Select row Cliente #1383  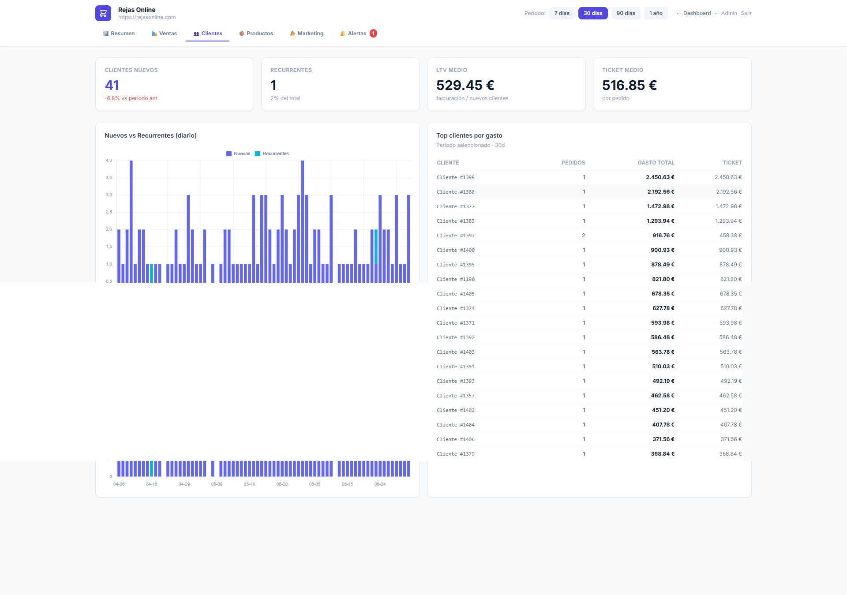[589, 221]
